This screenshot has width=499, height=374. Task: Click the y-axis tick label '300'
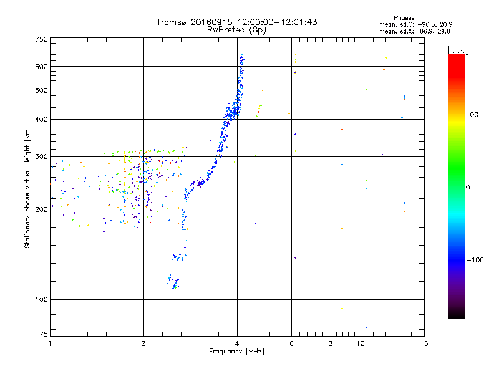click(x=41, y=156)
